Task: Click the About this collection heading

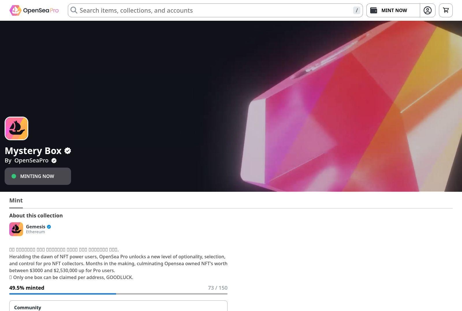Action: pyautogui.click(x=36, y=215)
